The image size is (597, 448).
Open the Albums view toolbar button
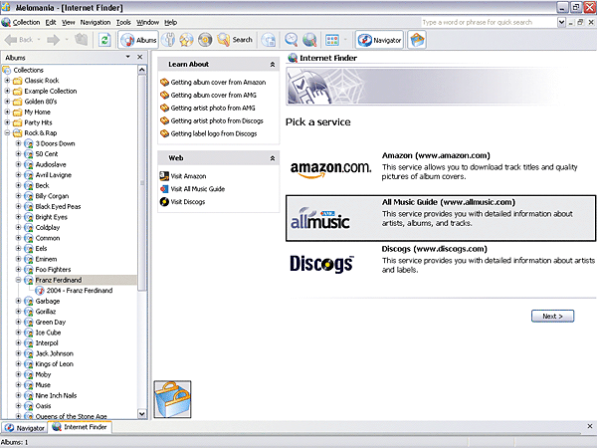pyautogui.click(x=138, y=40)
